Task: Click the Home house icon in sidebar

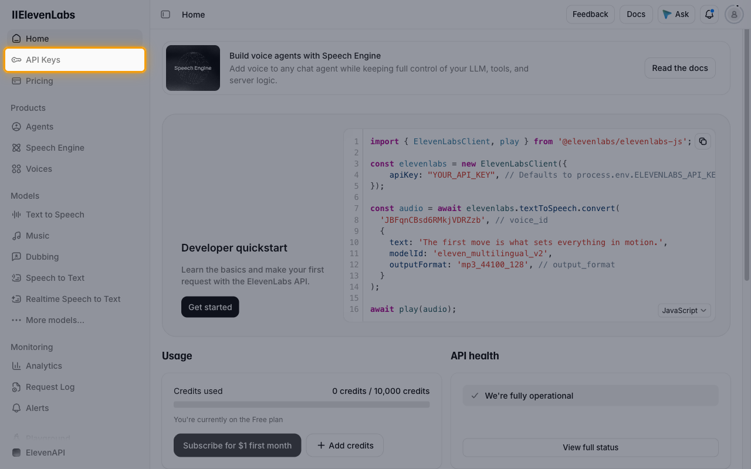Action: pos(16,39)
